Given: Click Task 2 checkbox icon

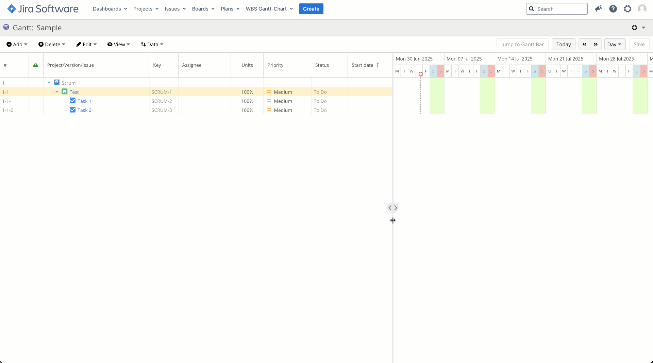Looking at the screenshot, I should (x=72, y=110).
